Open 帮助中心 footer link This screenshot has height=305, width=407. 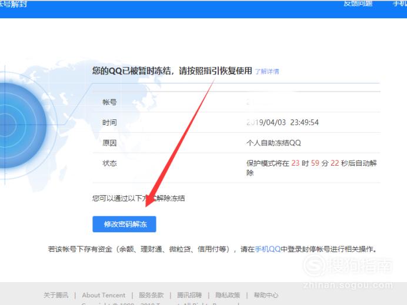266,295
